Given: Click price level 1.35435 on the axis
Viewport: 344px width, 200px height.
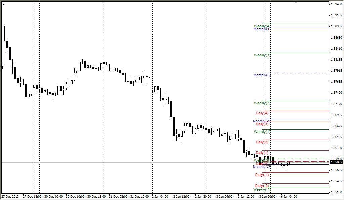Looking at the screenshot, I should 336,181.
